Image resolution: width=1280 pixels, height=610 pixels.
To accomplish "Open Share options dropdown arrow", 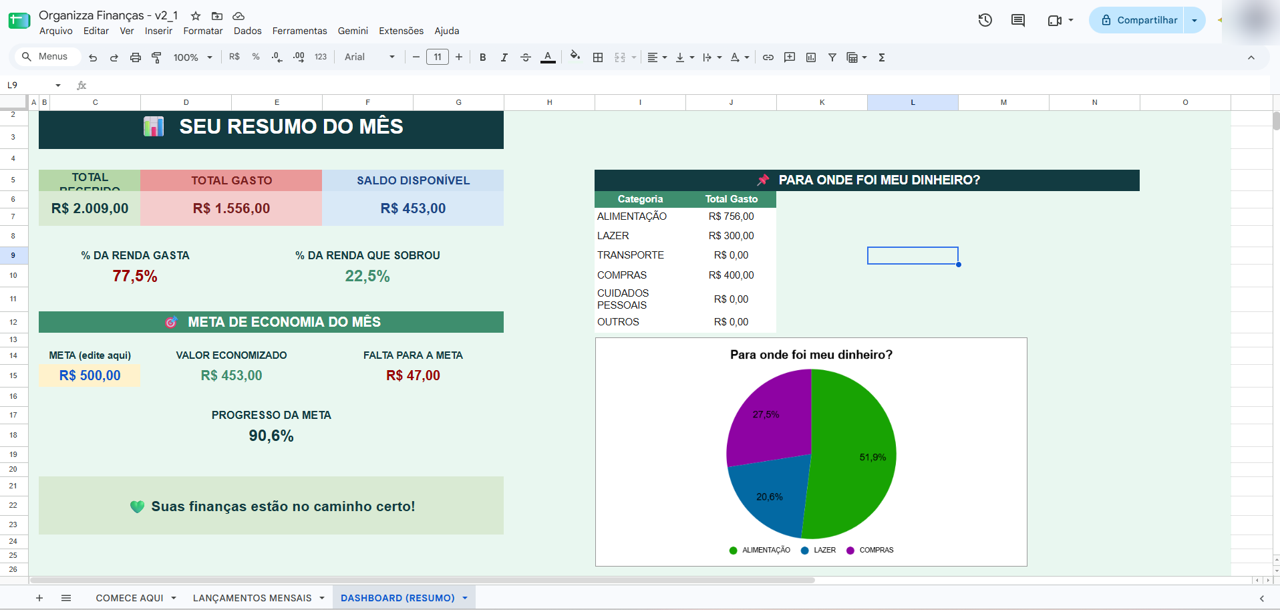I will click(x=1194, y=20).
